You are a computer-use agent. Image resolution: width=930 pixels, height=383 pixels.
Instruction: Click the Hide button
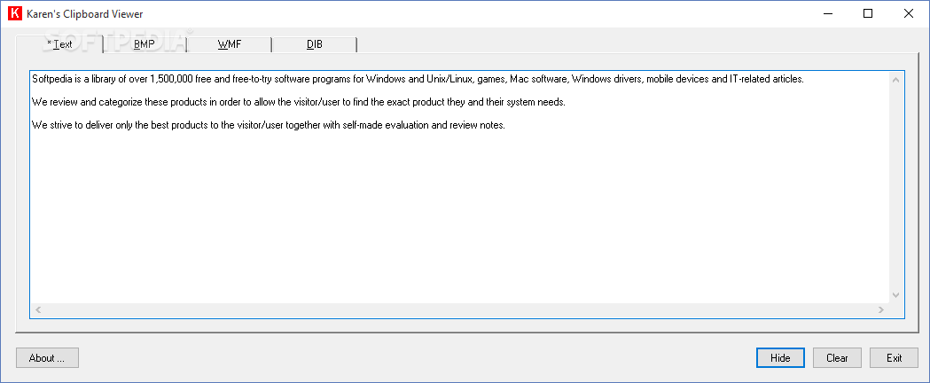click(780, 357)
